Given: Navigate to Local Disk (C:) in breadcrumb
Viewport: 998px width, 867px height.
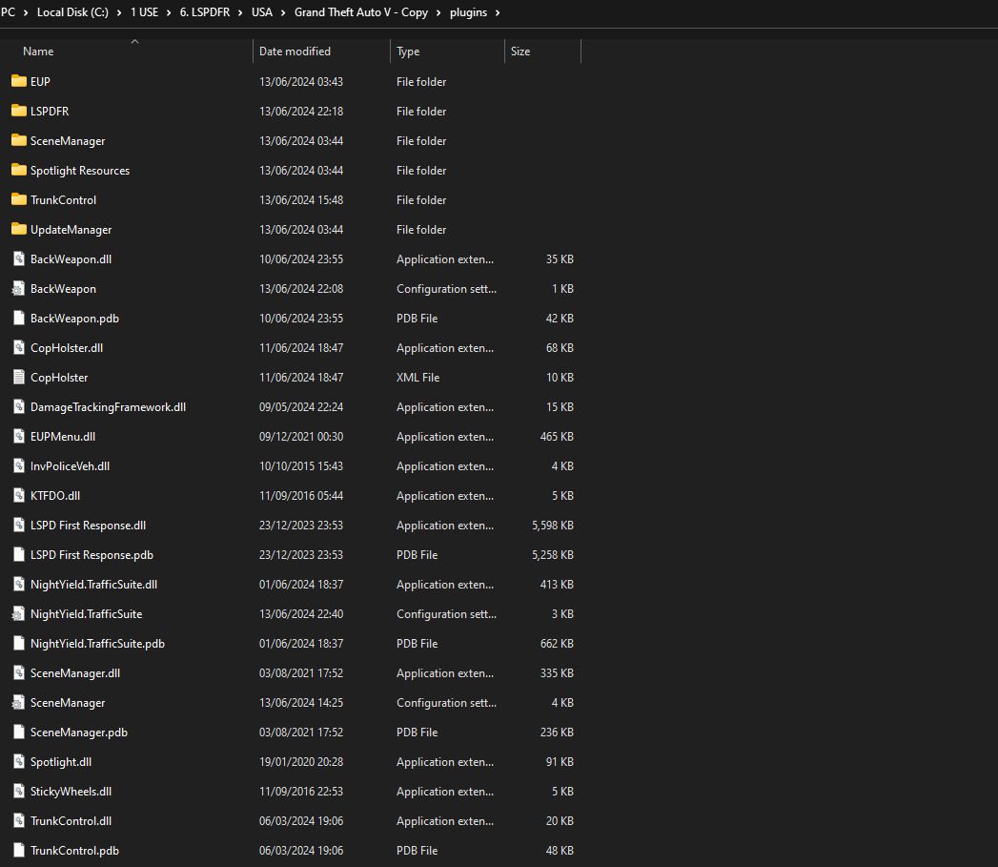Looking at the screenshot, I should pos(72,12).
